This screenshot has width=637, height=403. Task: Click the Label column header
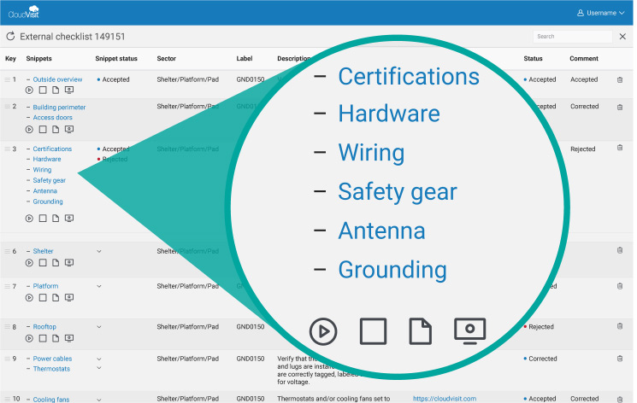point(245,58)
